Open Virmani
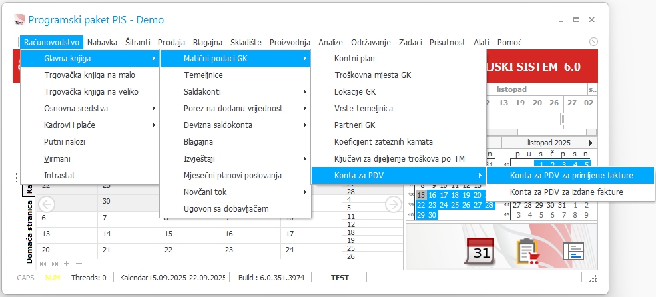The height and width of the screenshot is (297, 656). (x=90, y=159)
